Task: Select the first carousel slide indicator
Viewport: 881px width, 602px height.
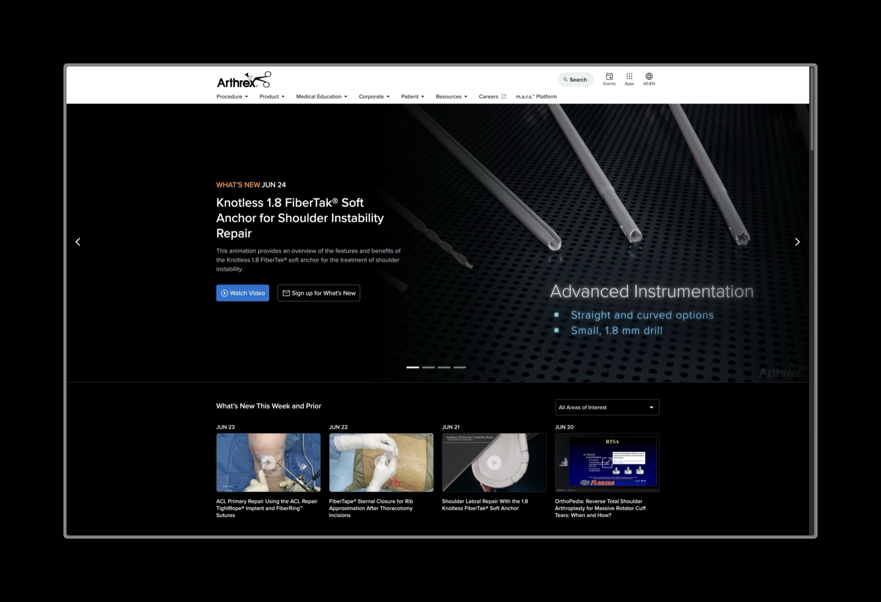Action: [413, 367]
